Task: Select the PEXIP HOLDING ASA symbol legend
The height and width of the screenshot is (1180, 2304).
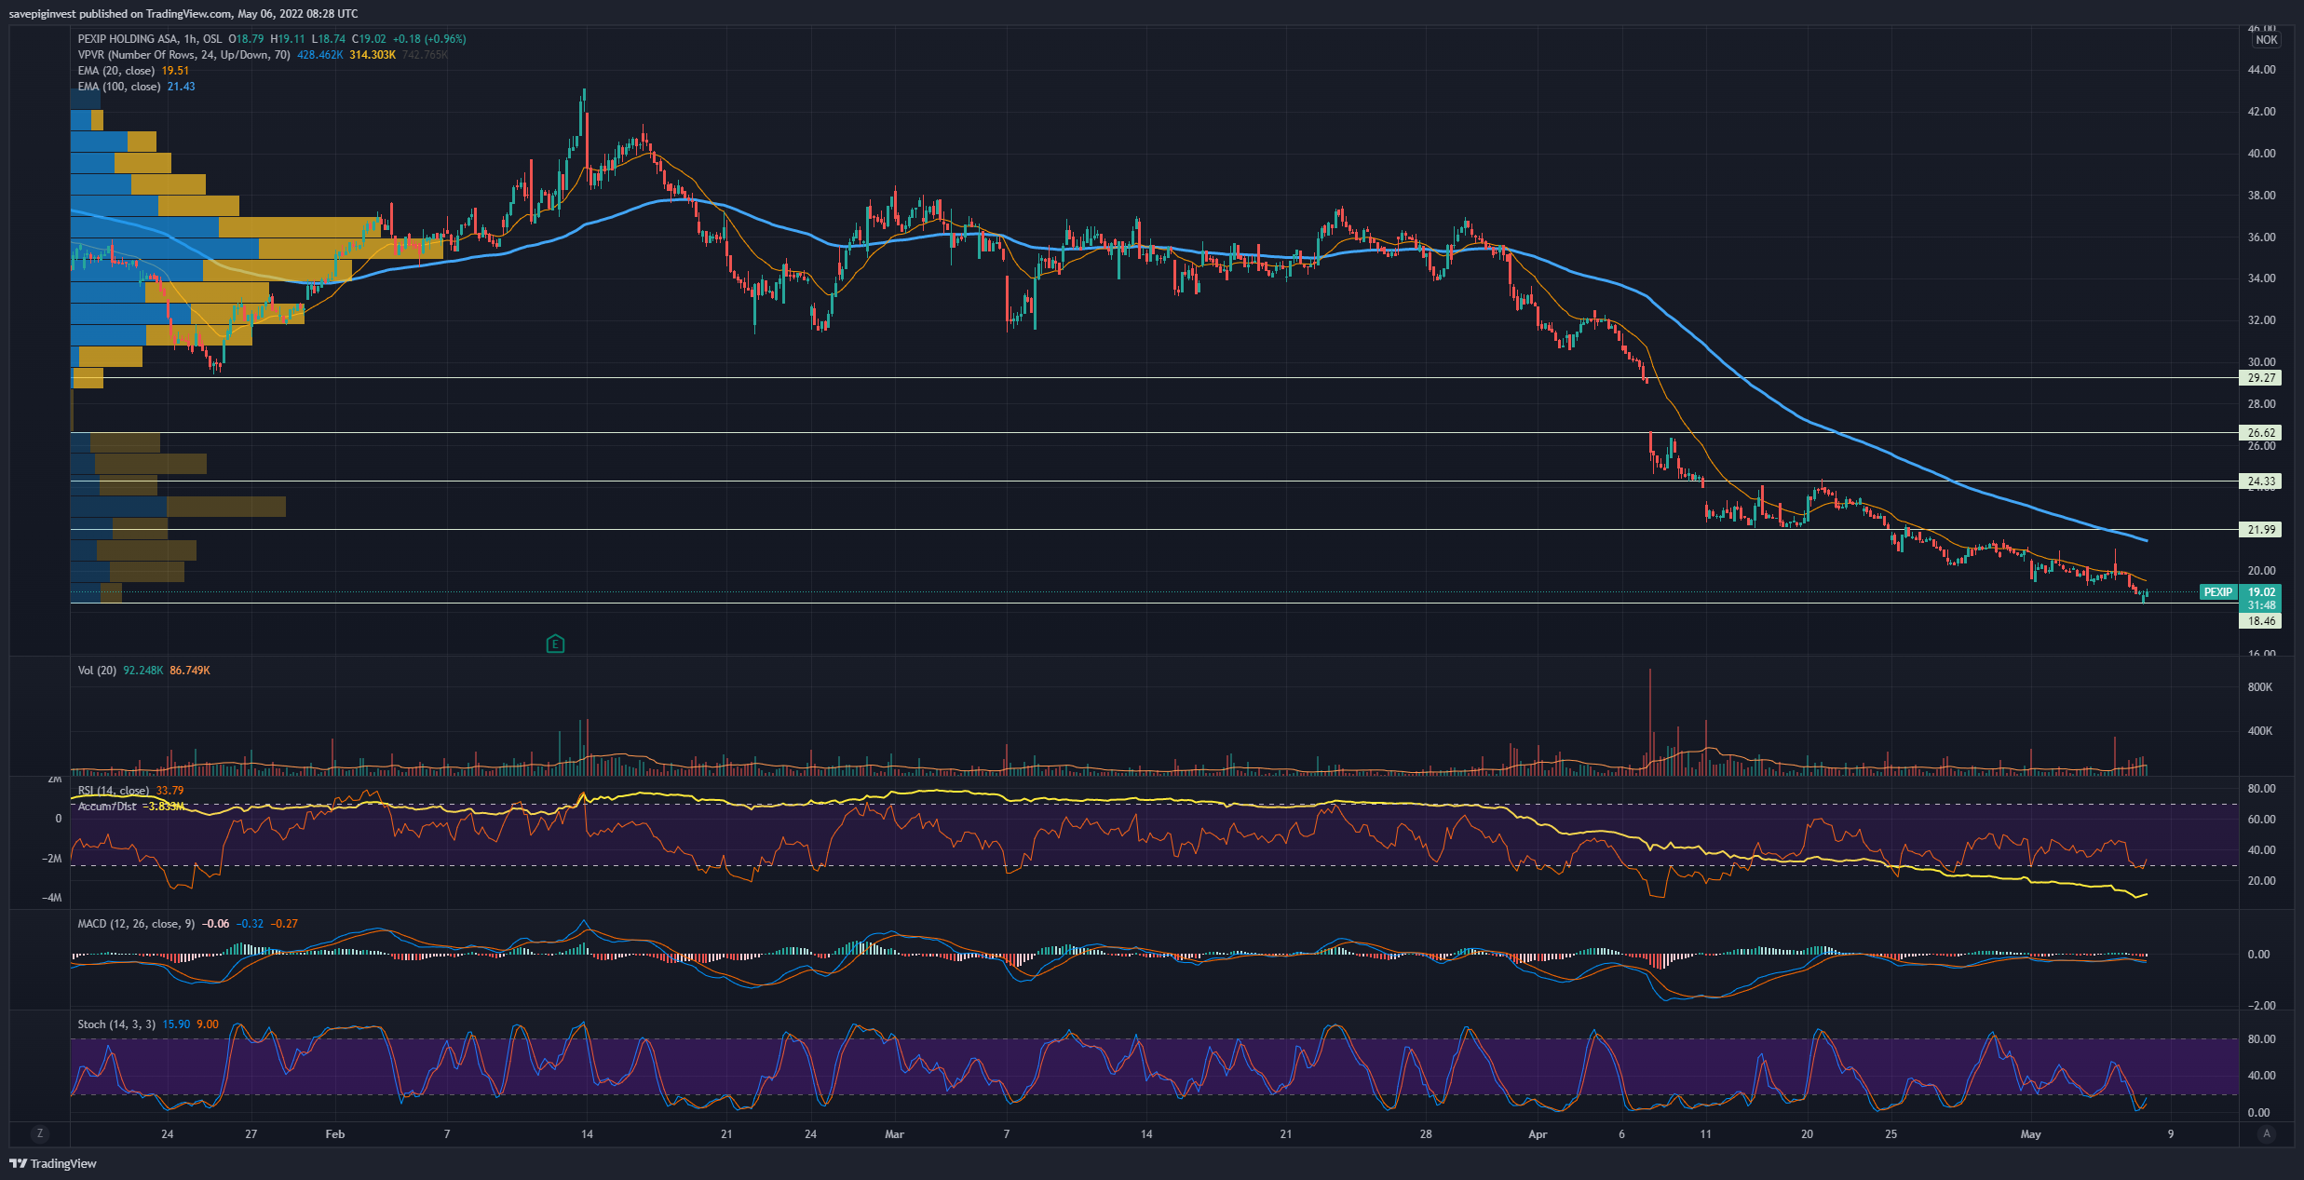Action: [150, 39]
